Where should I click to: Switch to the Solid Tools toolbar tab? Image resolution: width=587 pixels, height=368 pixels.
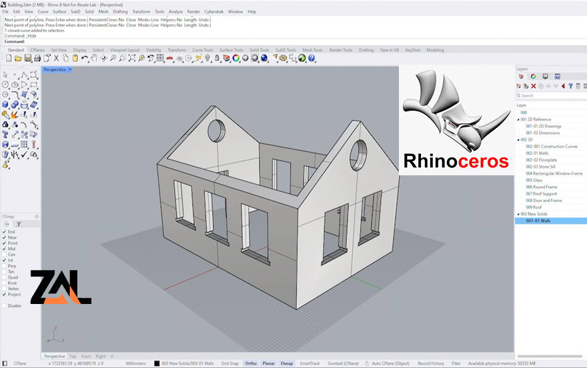click(x=259, y=50)
